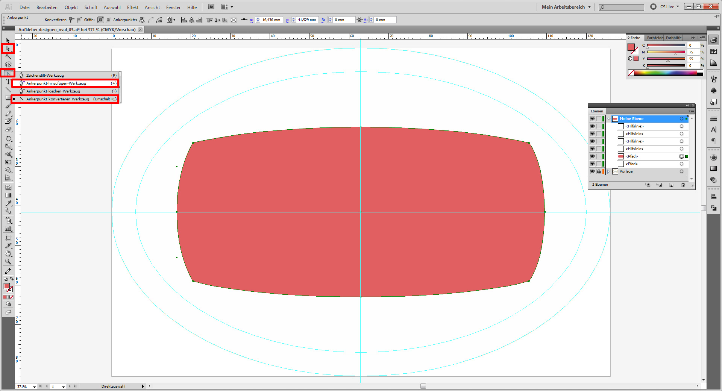Open the Effekt menu

coord(132,7)
